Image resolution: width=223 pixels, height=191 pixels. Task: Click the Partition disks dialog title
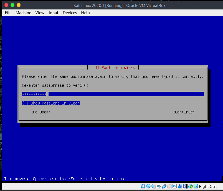click(113, 68)
